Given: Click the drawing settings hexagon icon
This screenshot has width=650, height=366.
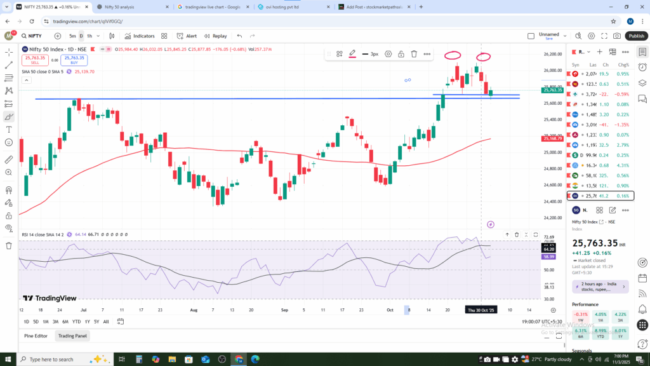Looking at the screenshot, I should (388, 54).
